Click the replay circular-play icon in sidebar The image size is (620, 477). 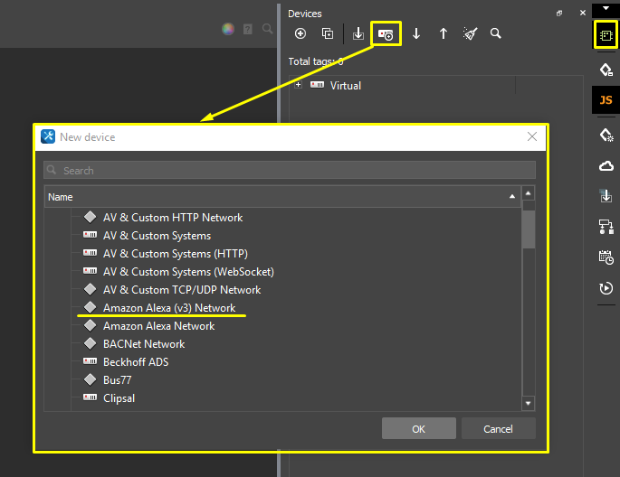tap(606, 288)
